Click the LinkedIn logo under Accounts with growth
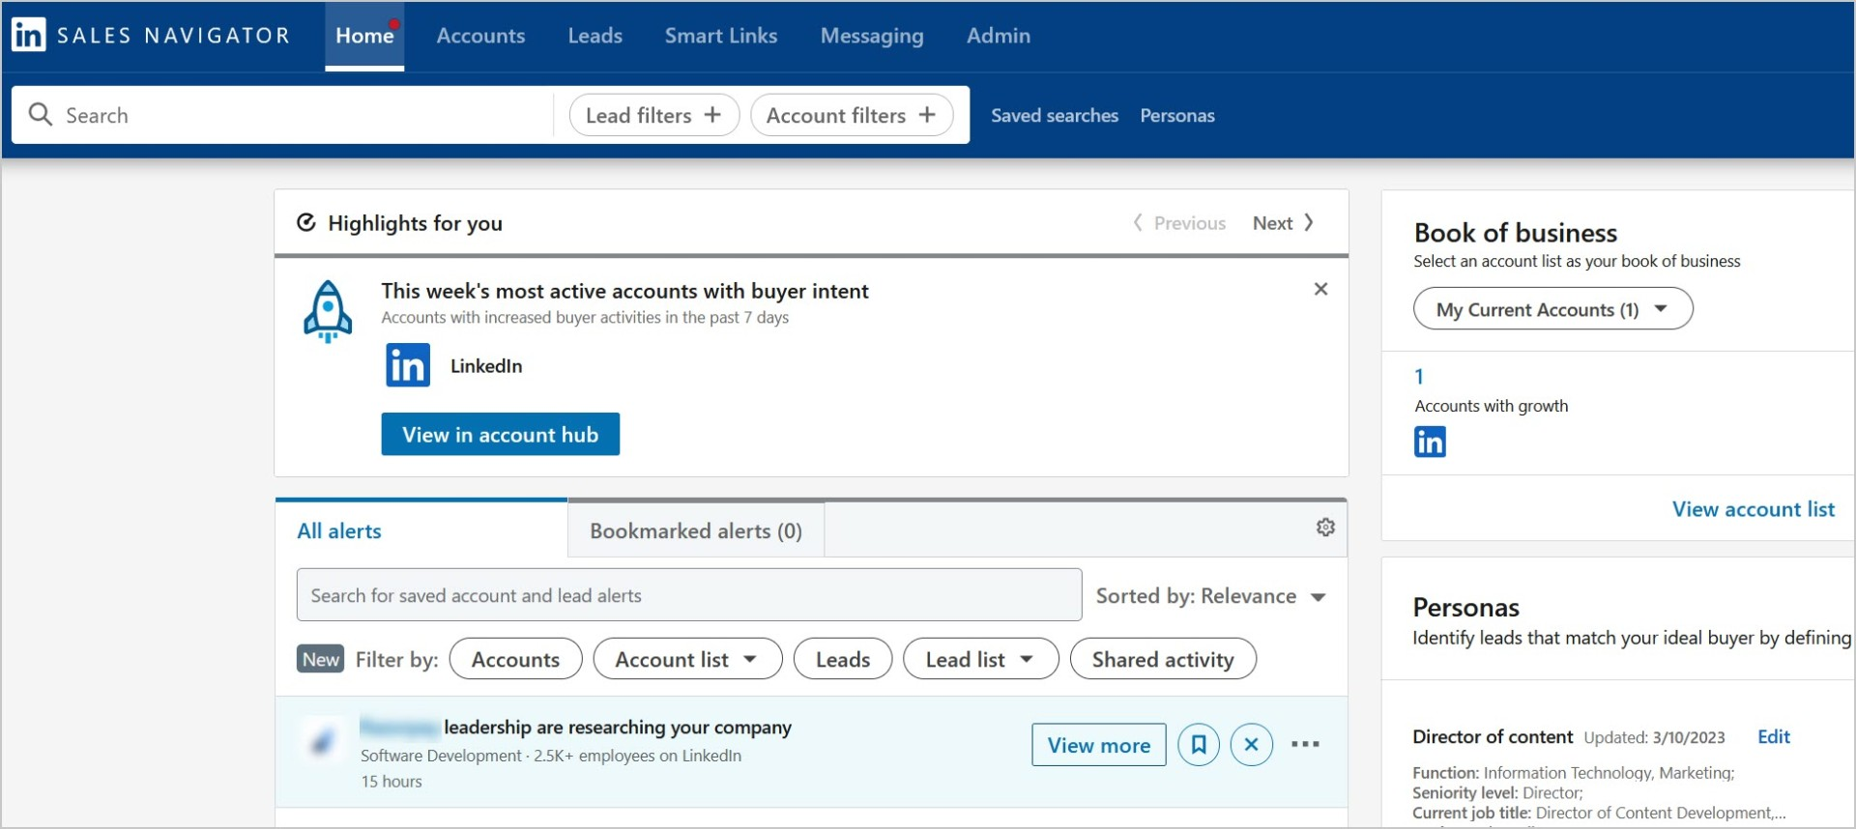 tap(1431, 443)
